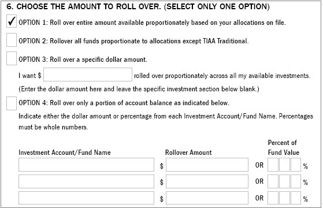Click second row Rollover Amount field
This screenshot has height=208, width=323.
coord(207,181)
